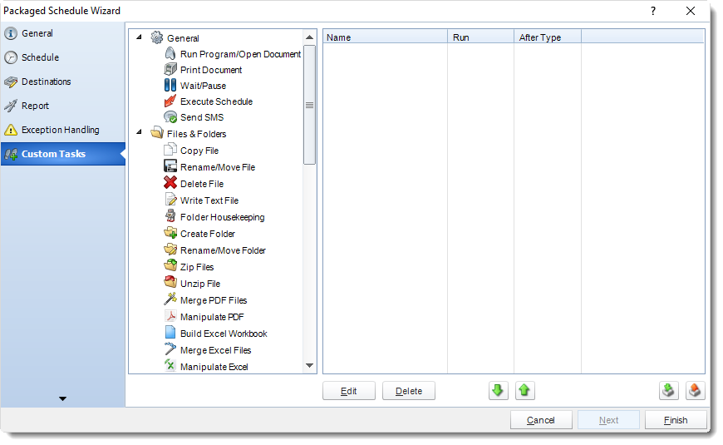The height and width of the screenshot is (445, 723).
Task: Click the General gear category icon
Action: point(157,37)
